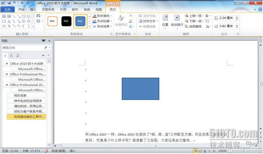Switch to web layout view
The width and height of the screenshot is (263, 154).
(205, 151)
